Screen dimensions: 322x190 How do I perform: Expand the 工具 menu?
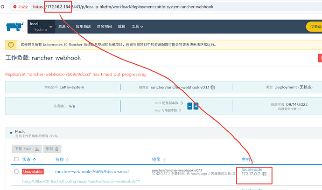138,27
